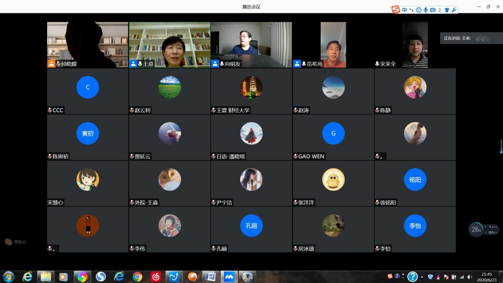Toggle Chinese/English input mode in Sogou bar

404,10
